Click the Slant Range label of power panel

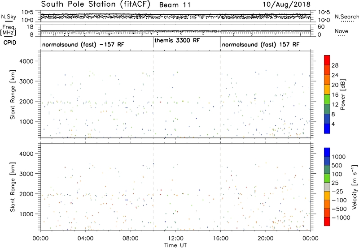click(13, 94)
